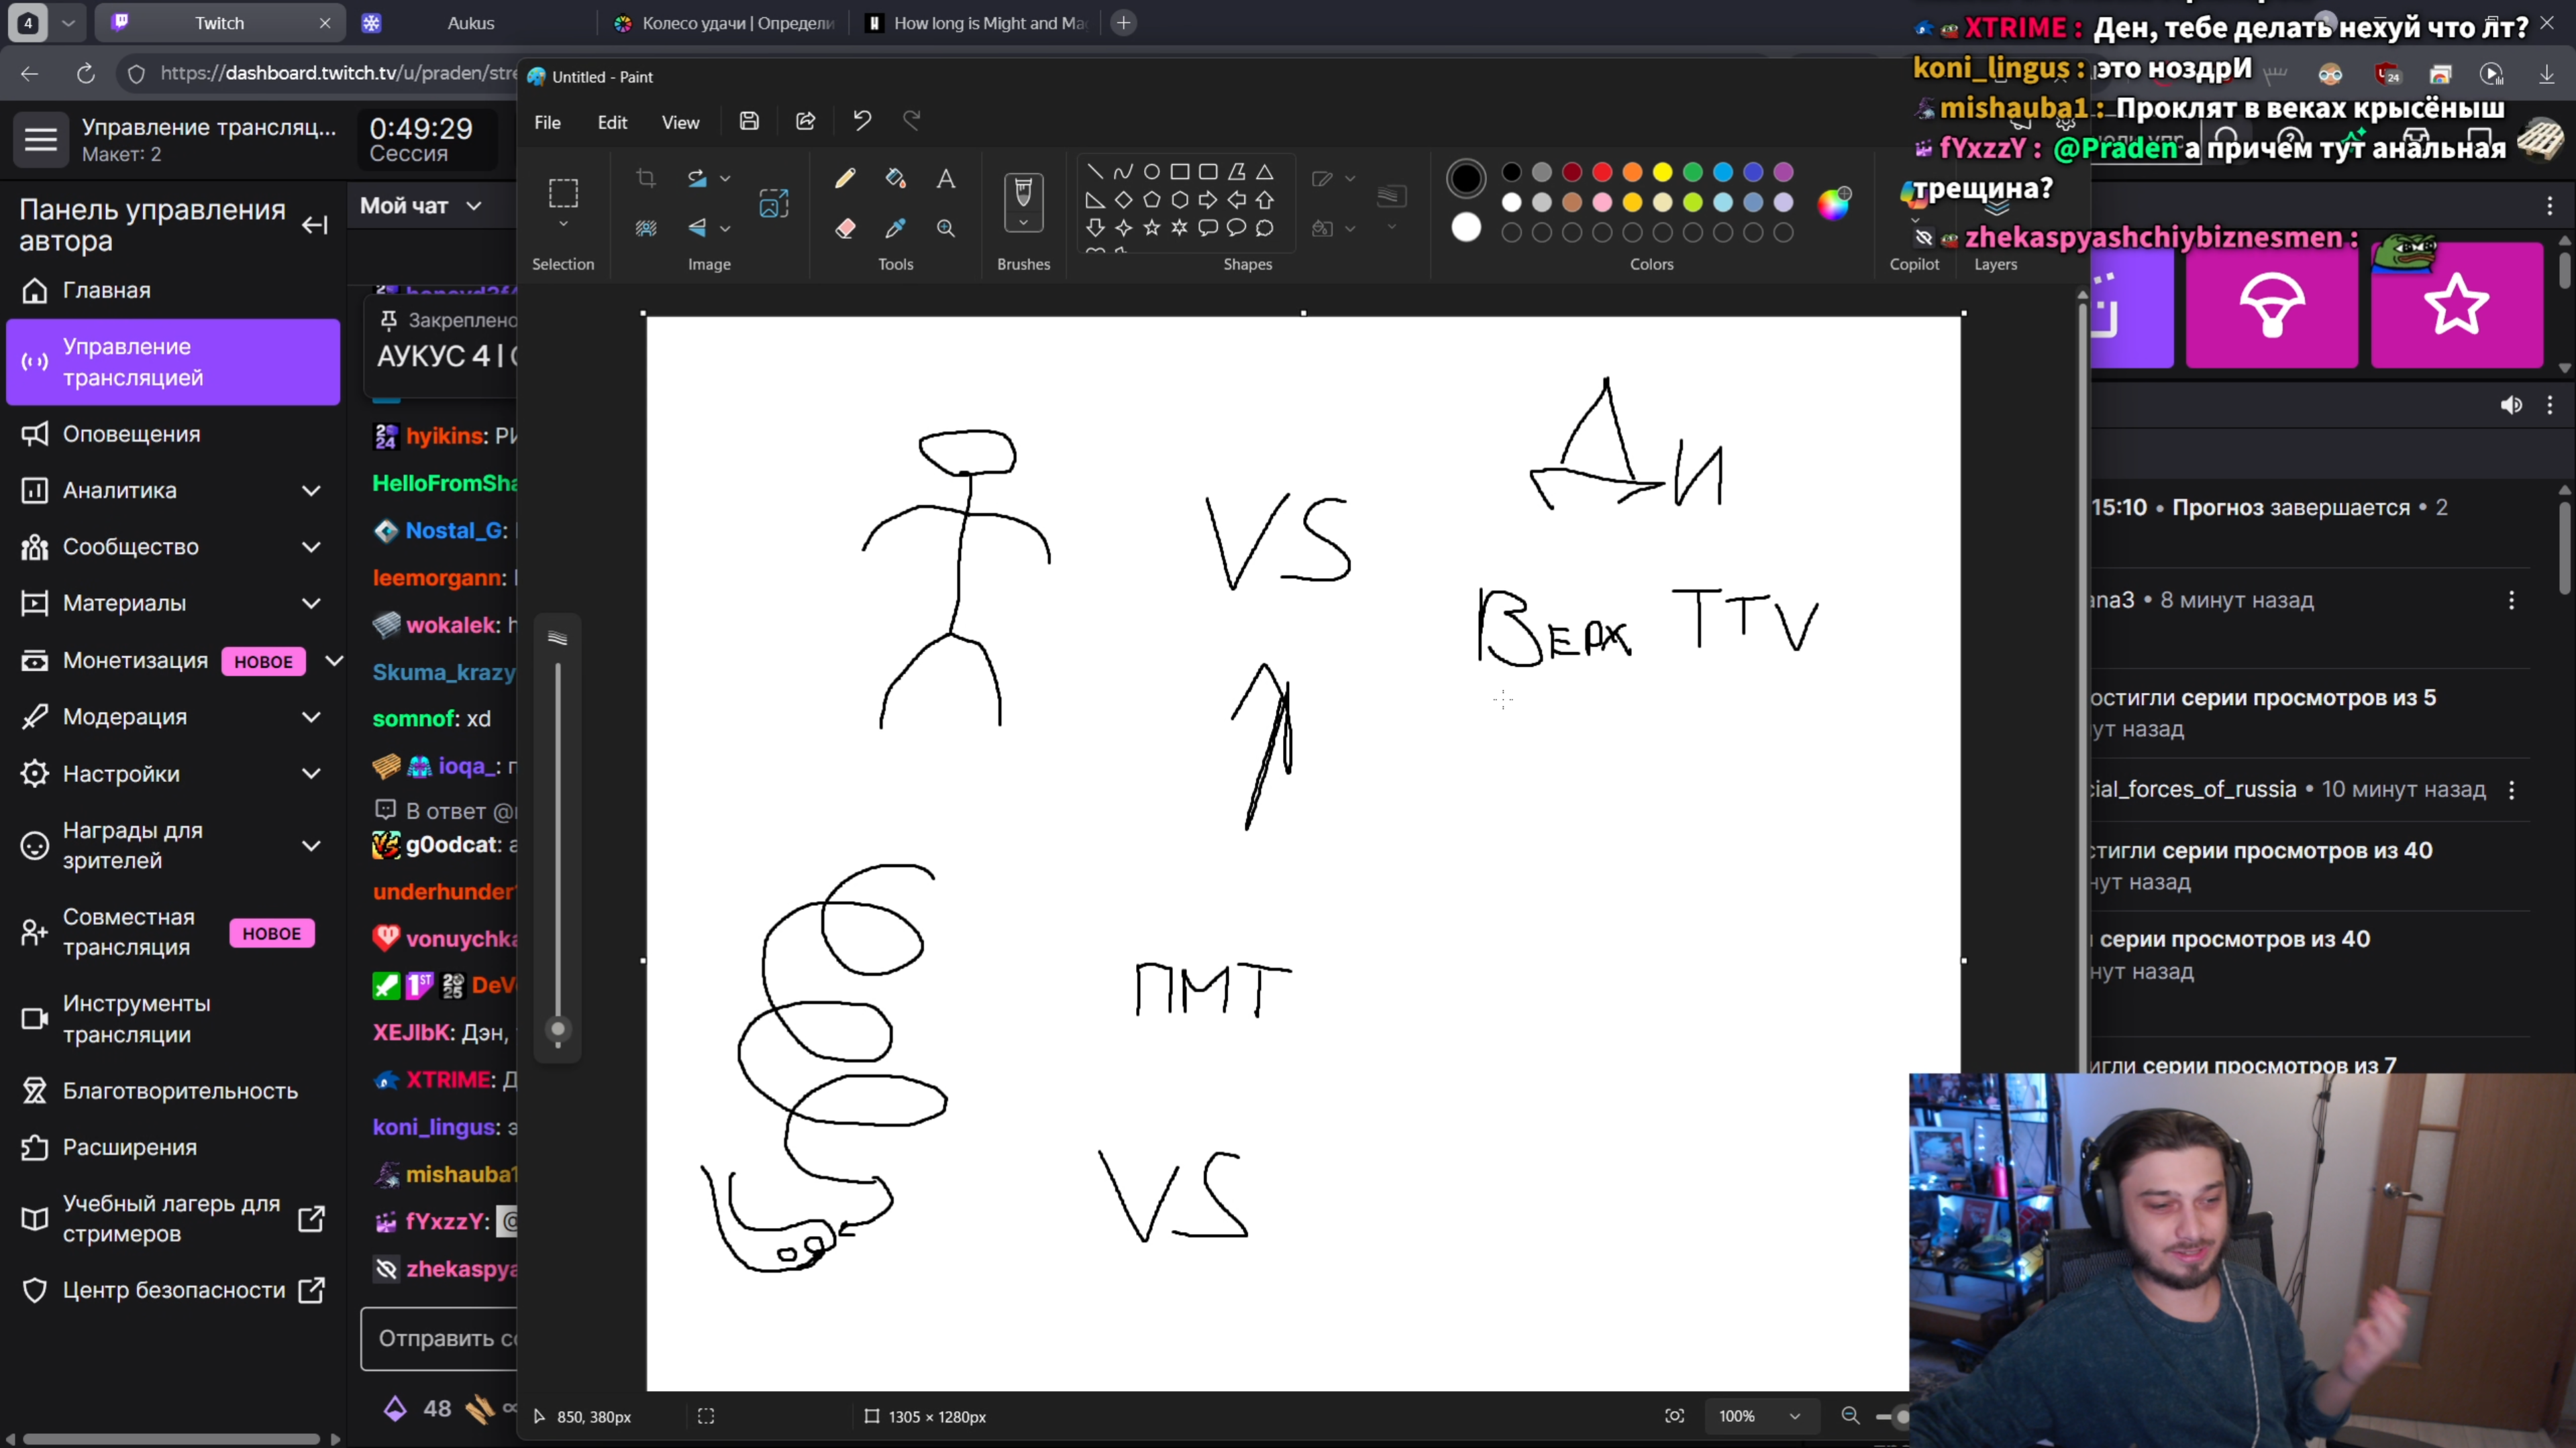Mute the activity feed sound icon
This screenshot has width=2576, height=1448.
click(x=2511, y=404)
